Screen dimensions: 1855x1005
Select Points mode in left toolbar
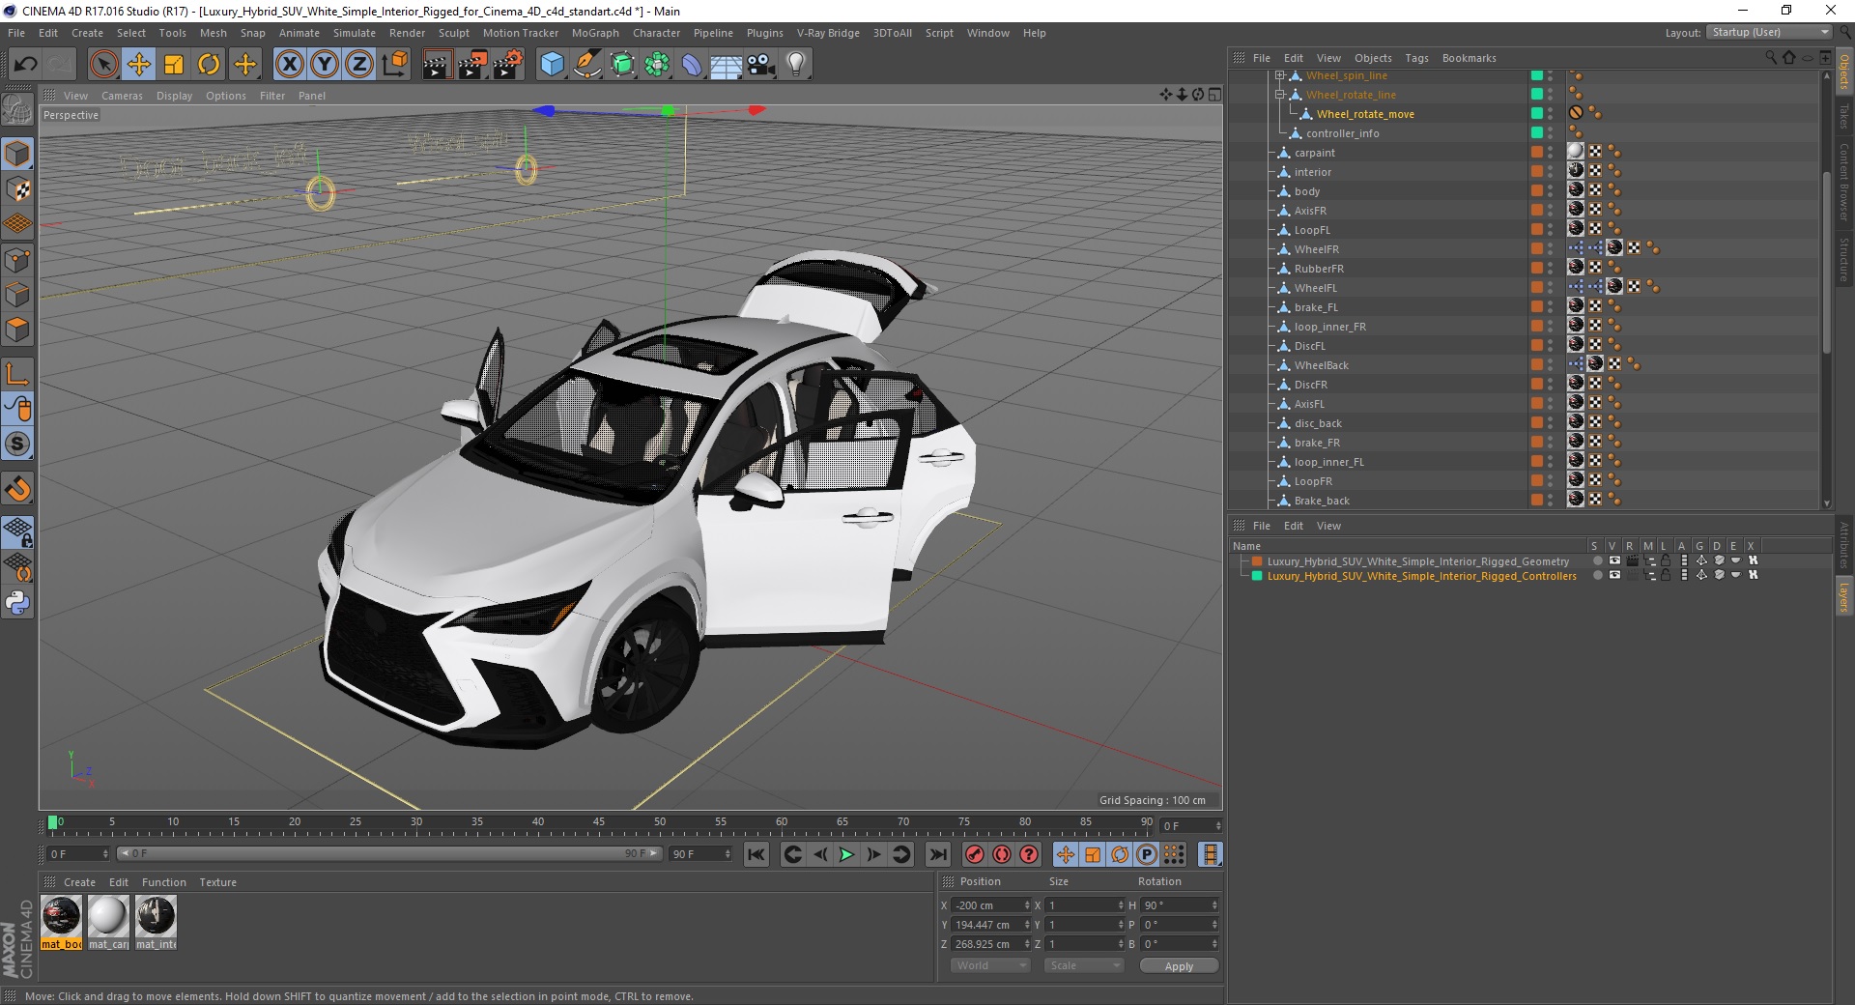coord(17,260)
